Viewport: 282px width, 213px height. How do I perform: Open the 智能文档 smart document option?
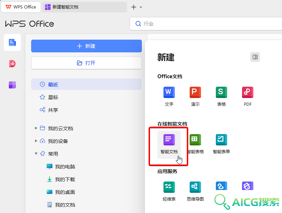click(169, 144)
